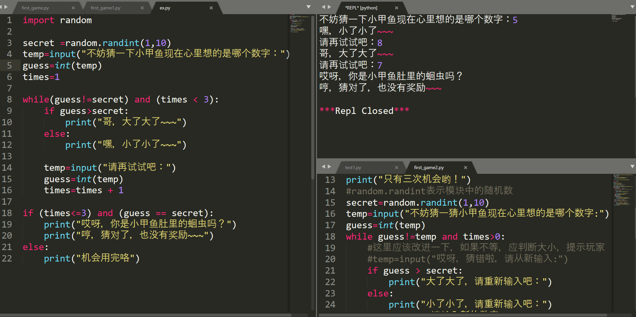Click line number 24 in first_game2.py gutter
The width and height of the screenshot is (636, 317).
tap(330, 305)
